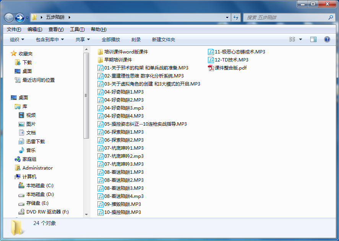The height and width of the screenshot is (241, 339).
Task: Select file 05-操控姿态纠正--10连枪实战指导.MP3
Action: pos(142,124)
